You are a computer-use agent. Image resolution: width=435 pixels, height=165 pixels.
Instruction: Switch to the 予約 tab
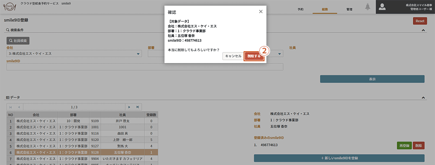pyautogui.click(x=300, y=10)
